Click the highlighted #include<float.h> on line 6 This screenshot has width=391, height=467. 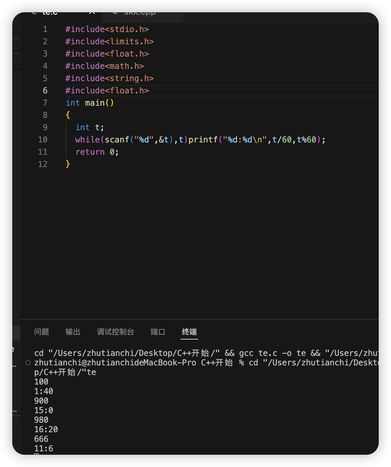(x=107, y=91)
